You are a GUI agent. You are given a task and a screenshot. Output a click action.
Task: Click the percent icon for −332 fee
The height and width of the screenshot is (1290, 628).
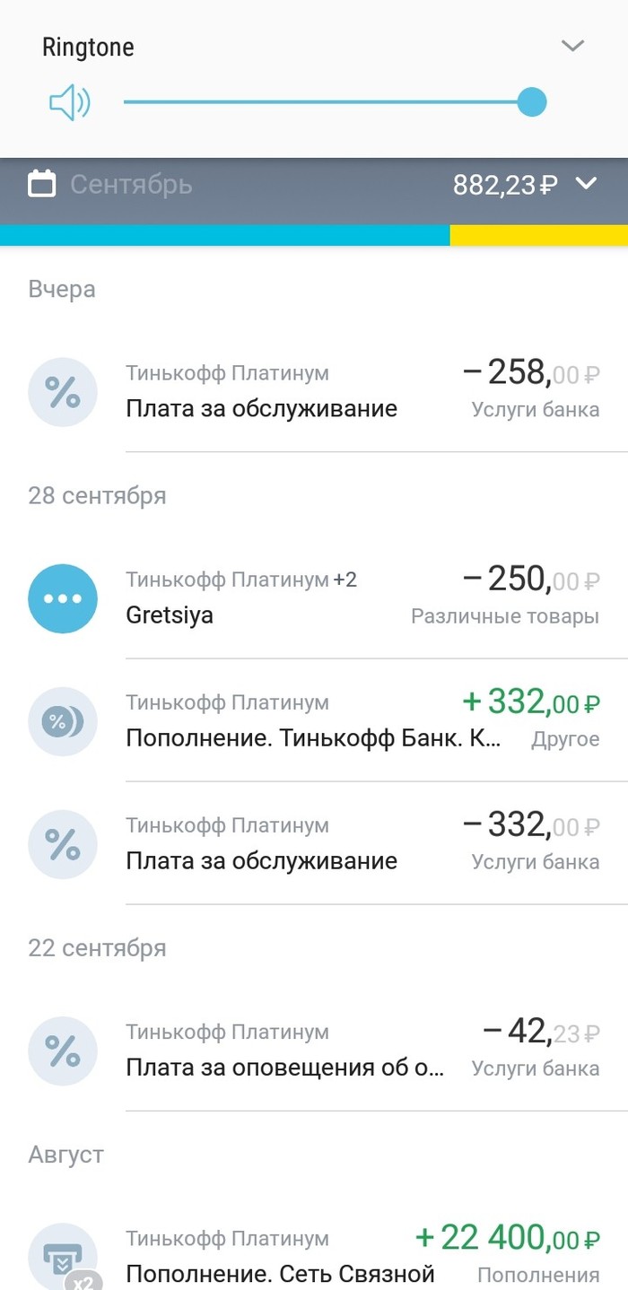[63, 844]
